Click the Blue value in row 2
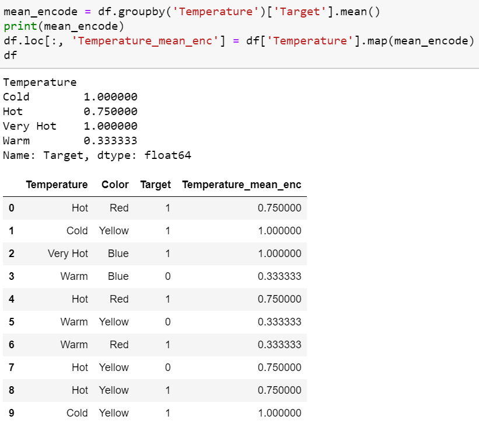The width and height of the screenshot is (479, 423). 118,254
